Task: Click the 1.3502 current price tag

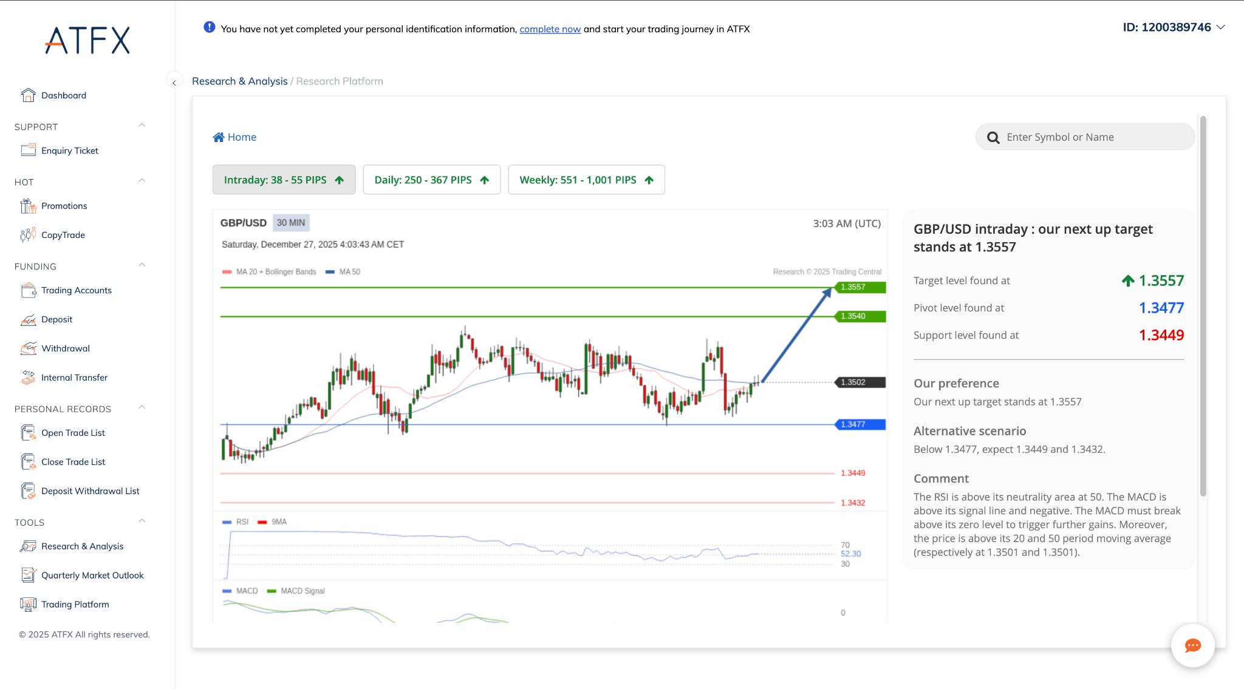Action: point(860,382)
